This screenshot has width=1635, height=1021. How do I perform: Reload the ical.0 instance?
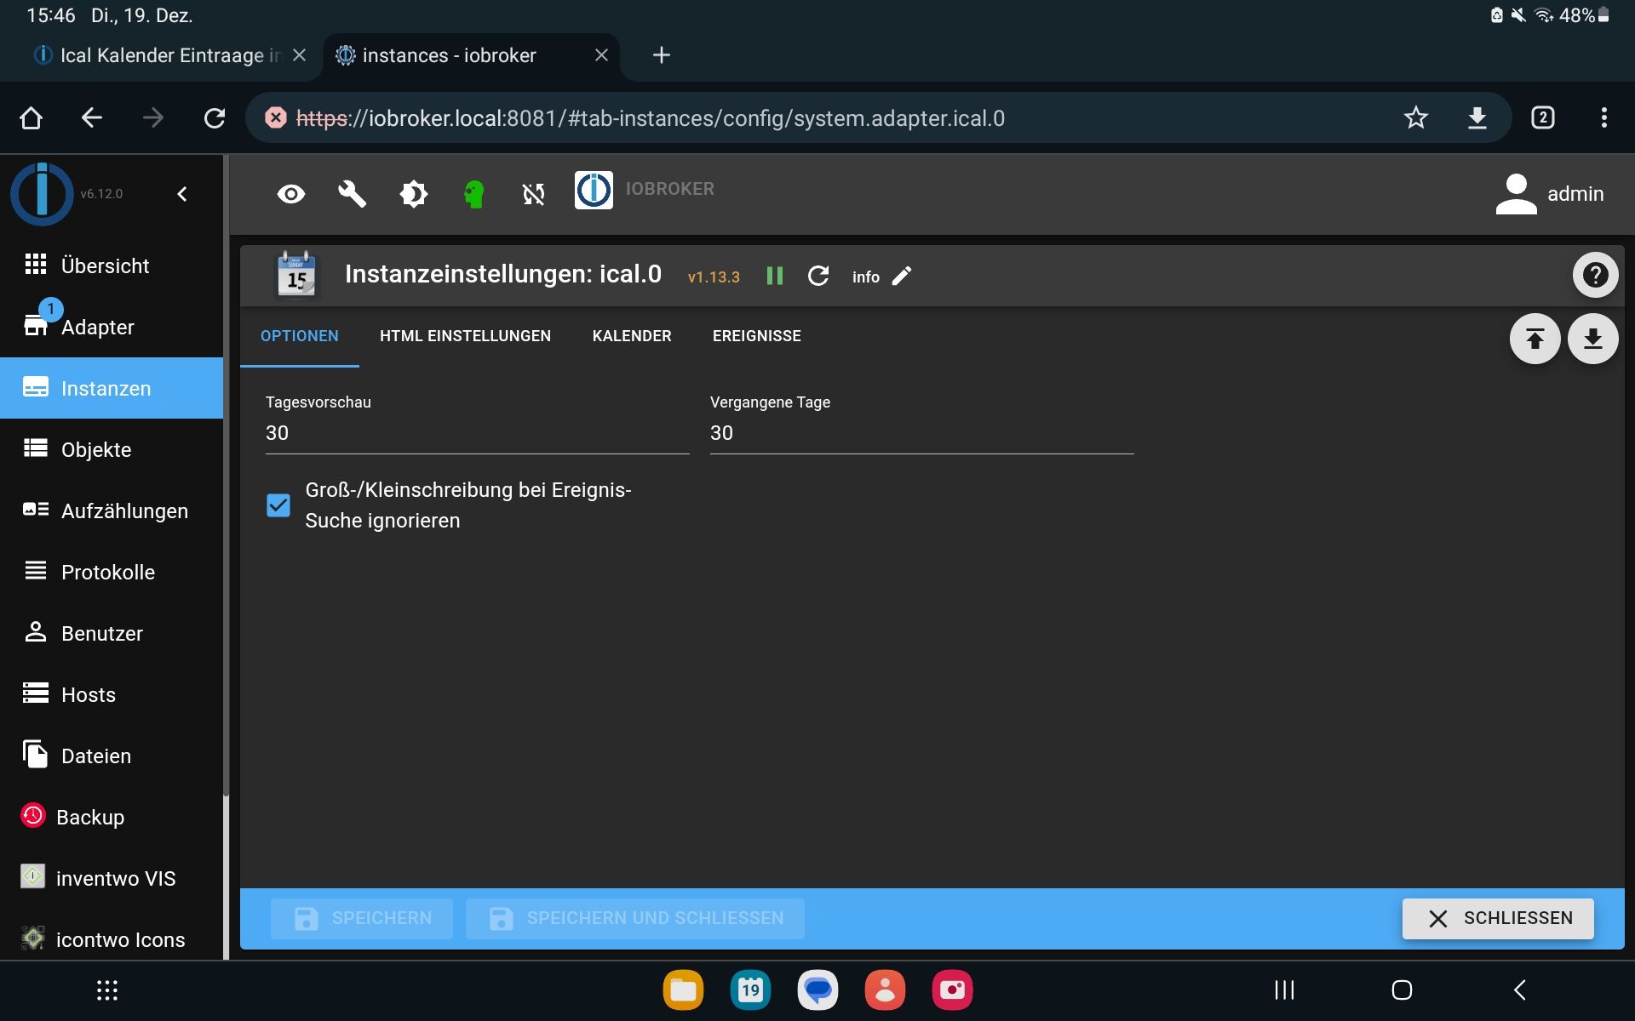coord(817,276)
